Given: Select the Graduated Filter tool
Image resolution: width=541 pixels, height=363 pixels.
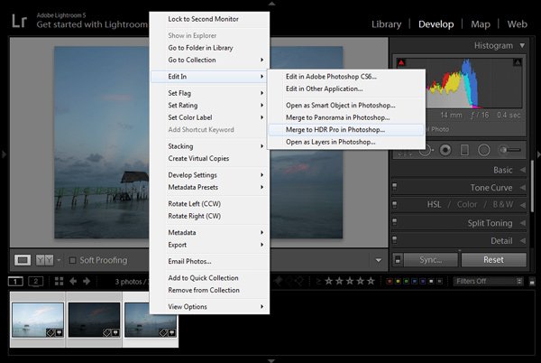Looking at the screenshot, I should click(463, 150).
